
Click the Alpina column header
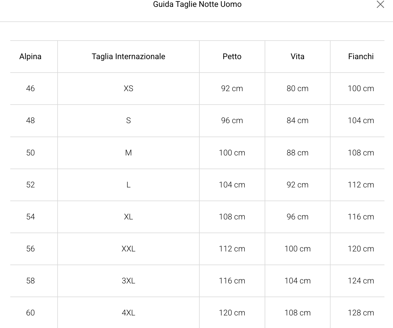[x=30, y=57]
